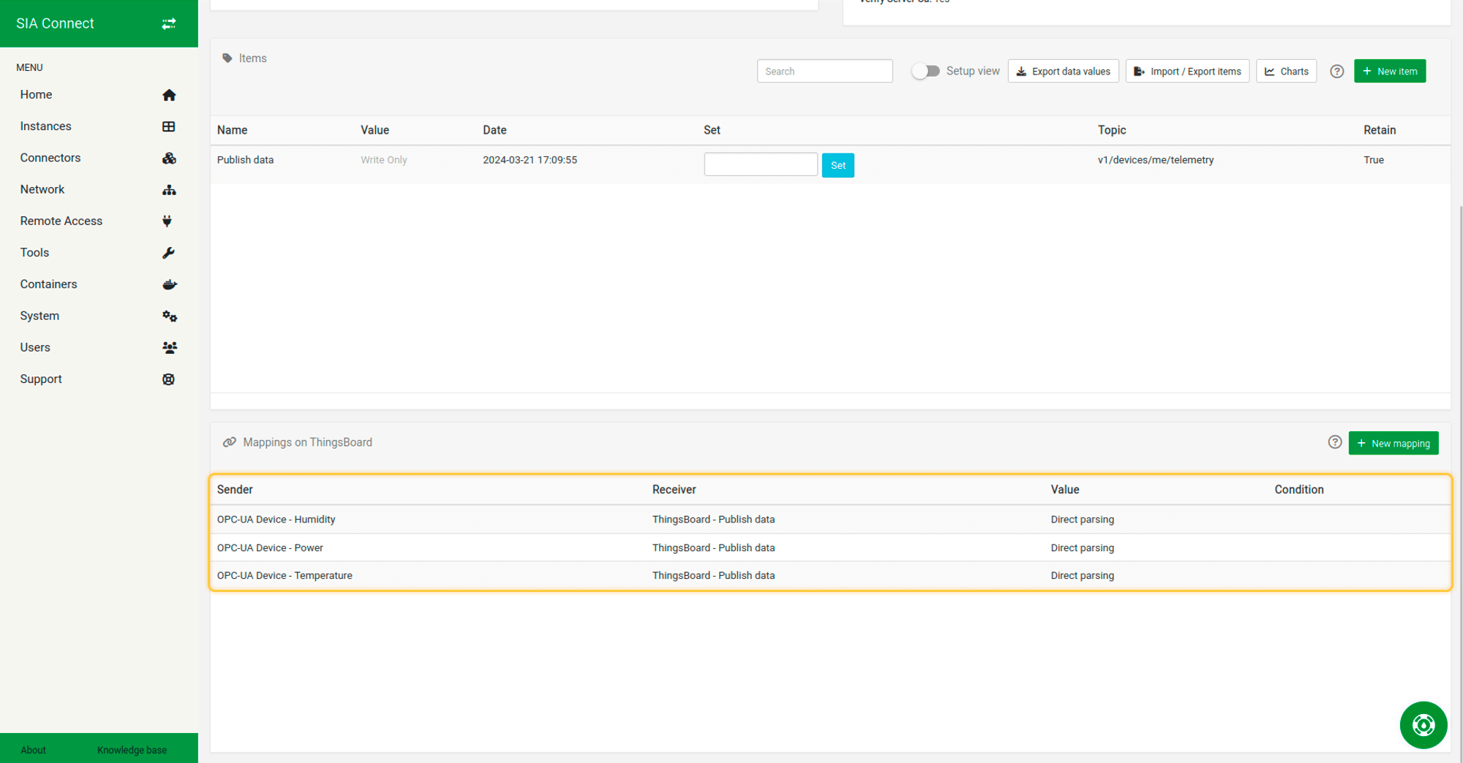Screen dimensions: 1463x763
Task: Open the System menu item
Action: tap(40, 316)
